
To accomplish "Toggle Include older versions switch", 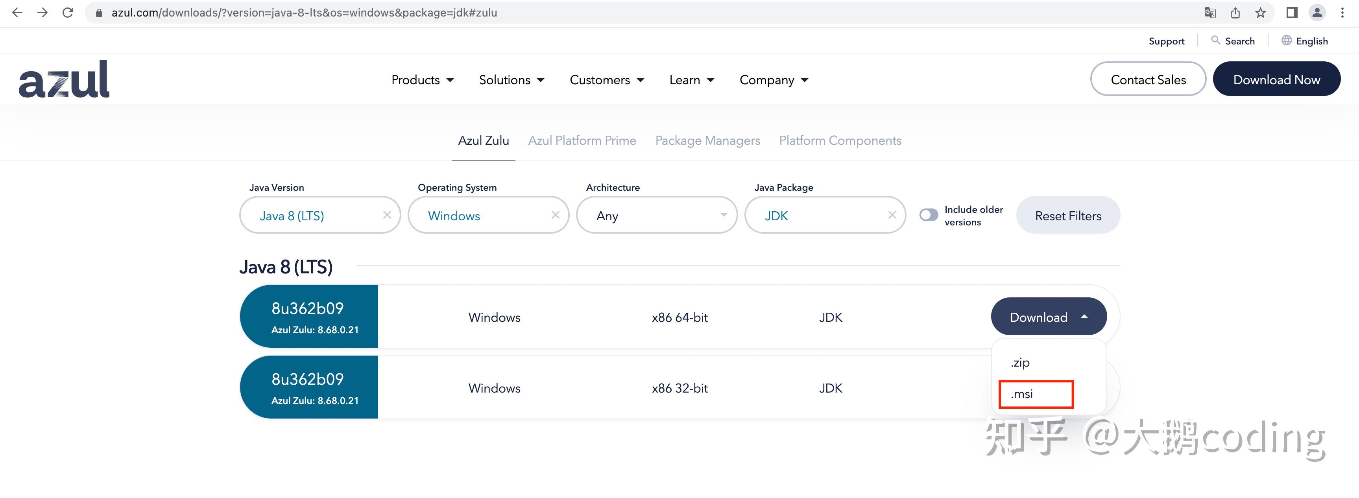I will tap(929, 215).
